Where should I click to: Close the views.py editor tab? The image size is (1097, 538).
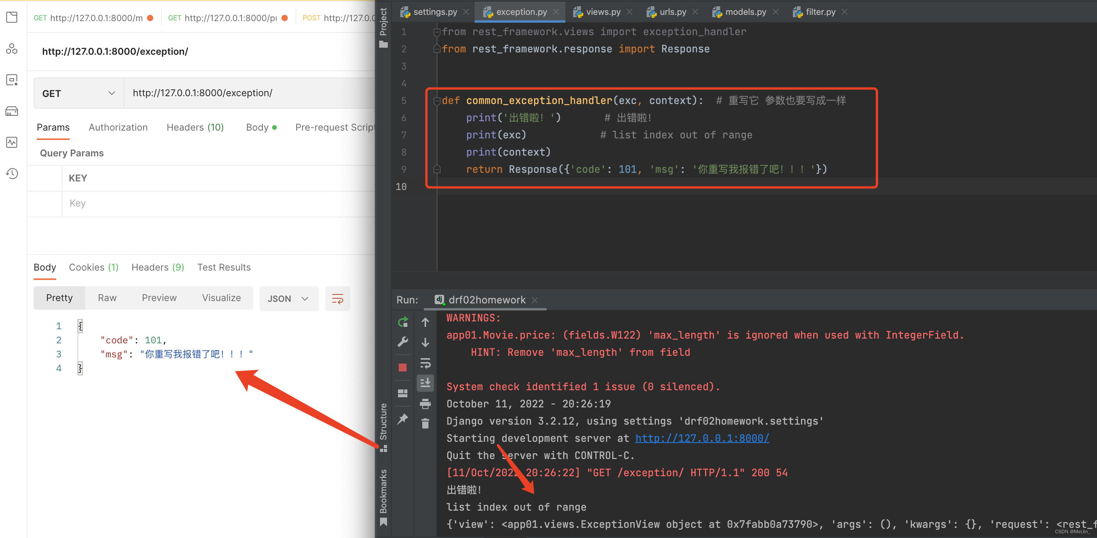629,12
